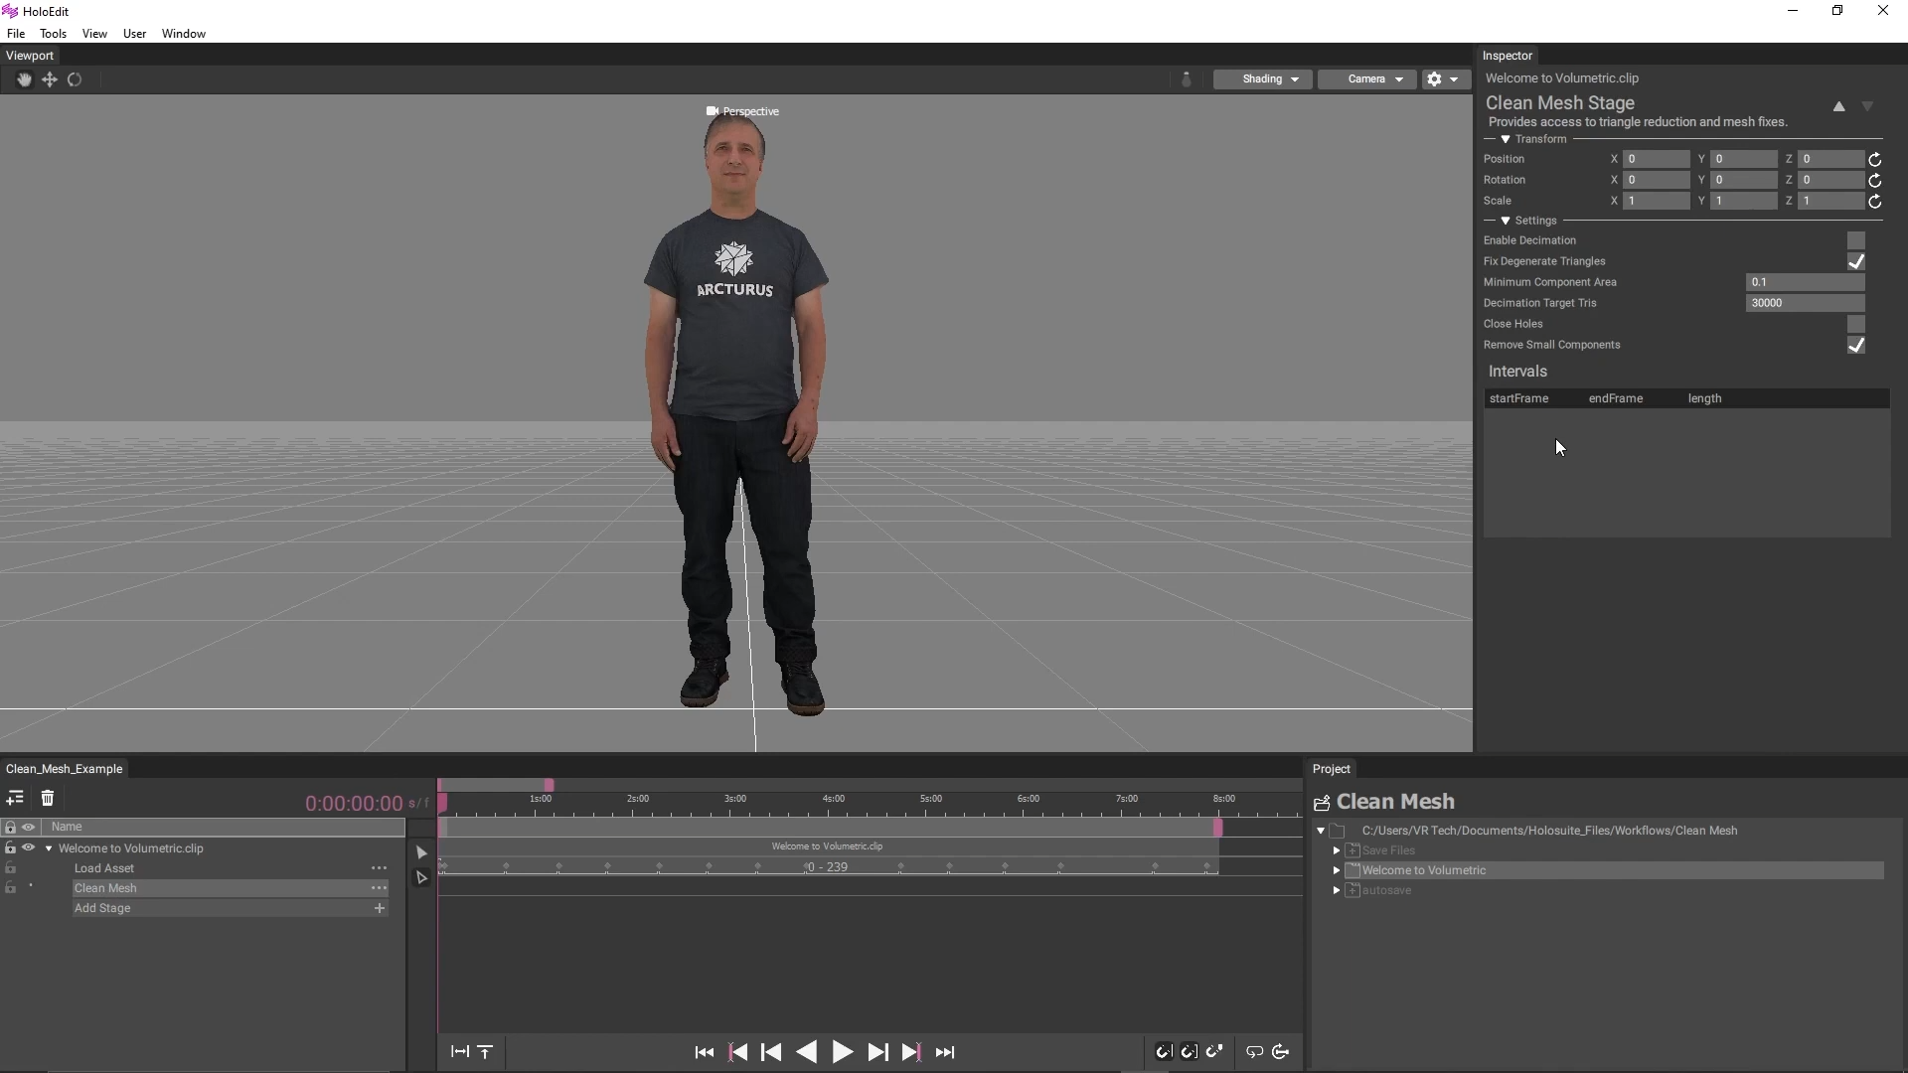
Task: Enable Decimation checkbox
Action: tap(1856, 240)
